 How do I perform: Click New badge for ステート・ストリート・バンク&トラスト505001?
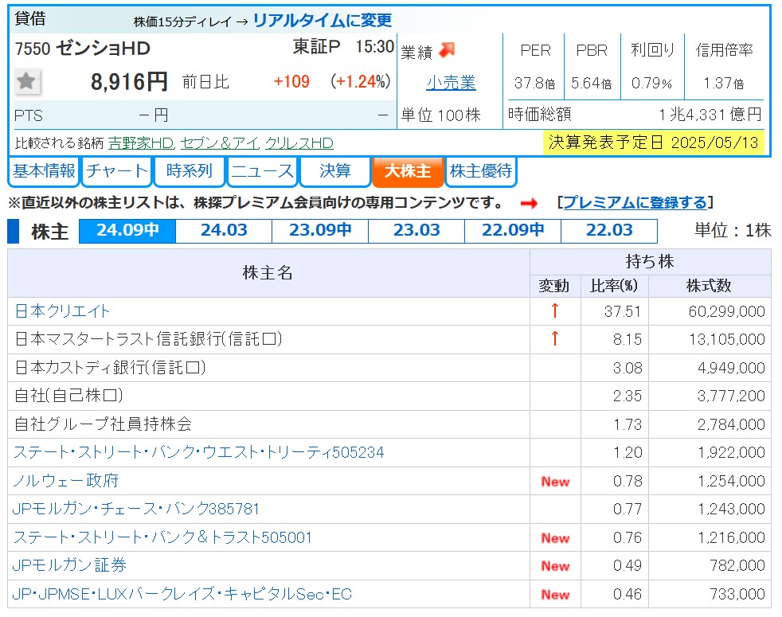tap(555, 537)
